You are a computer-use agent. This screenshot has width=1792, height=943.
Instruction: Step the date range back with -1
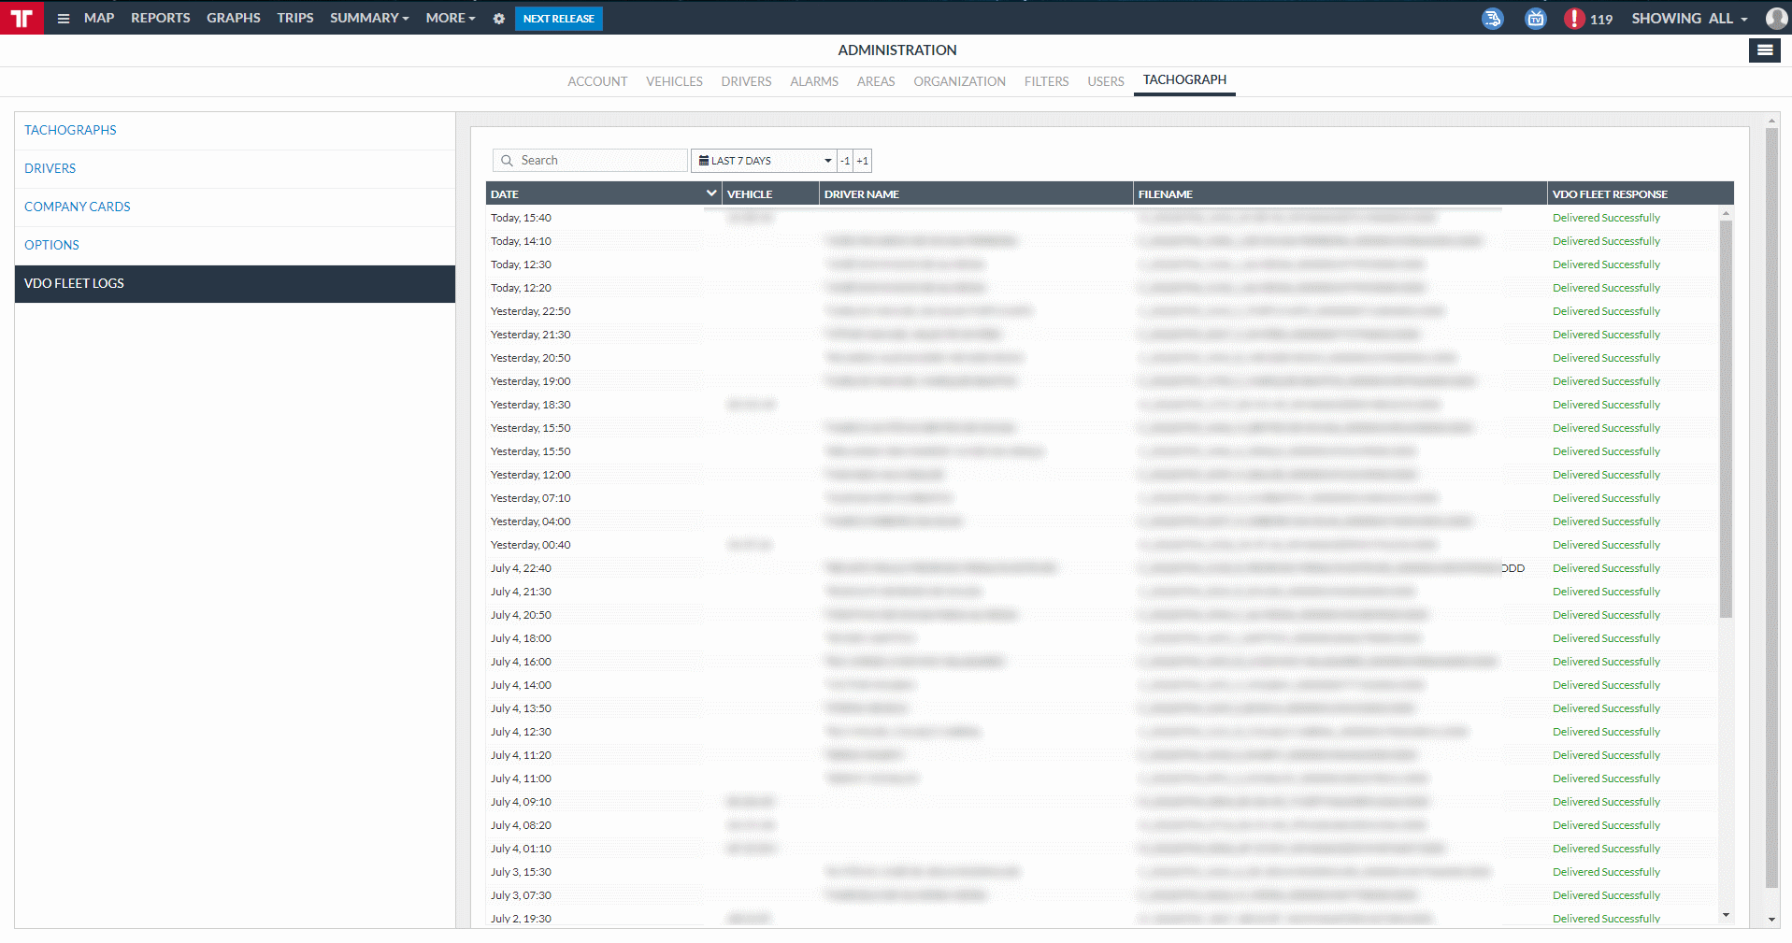845,161
